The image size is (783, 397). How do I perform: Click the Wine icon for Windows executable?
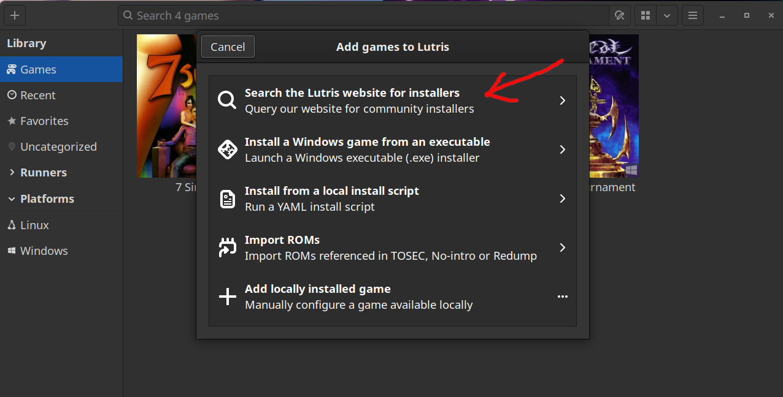[228, 149]
